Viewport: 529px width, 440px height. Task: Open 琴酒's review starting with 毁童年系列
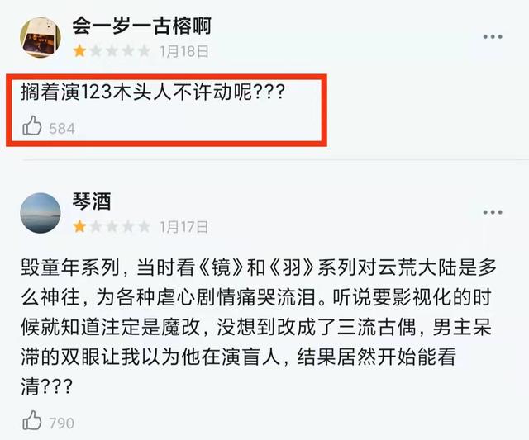259,327
